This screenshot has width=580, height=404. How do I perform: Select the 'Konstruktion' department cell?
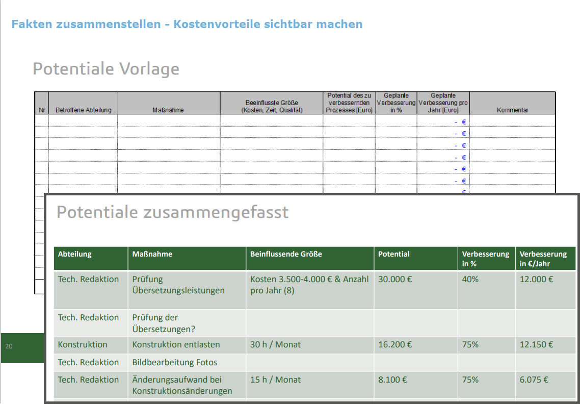pos(91,345)
